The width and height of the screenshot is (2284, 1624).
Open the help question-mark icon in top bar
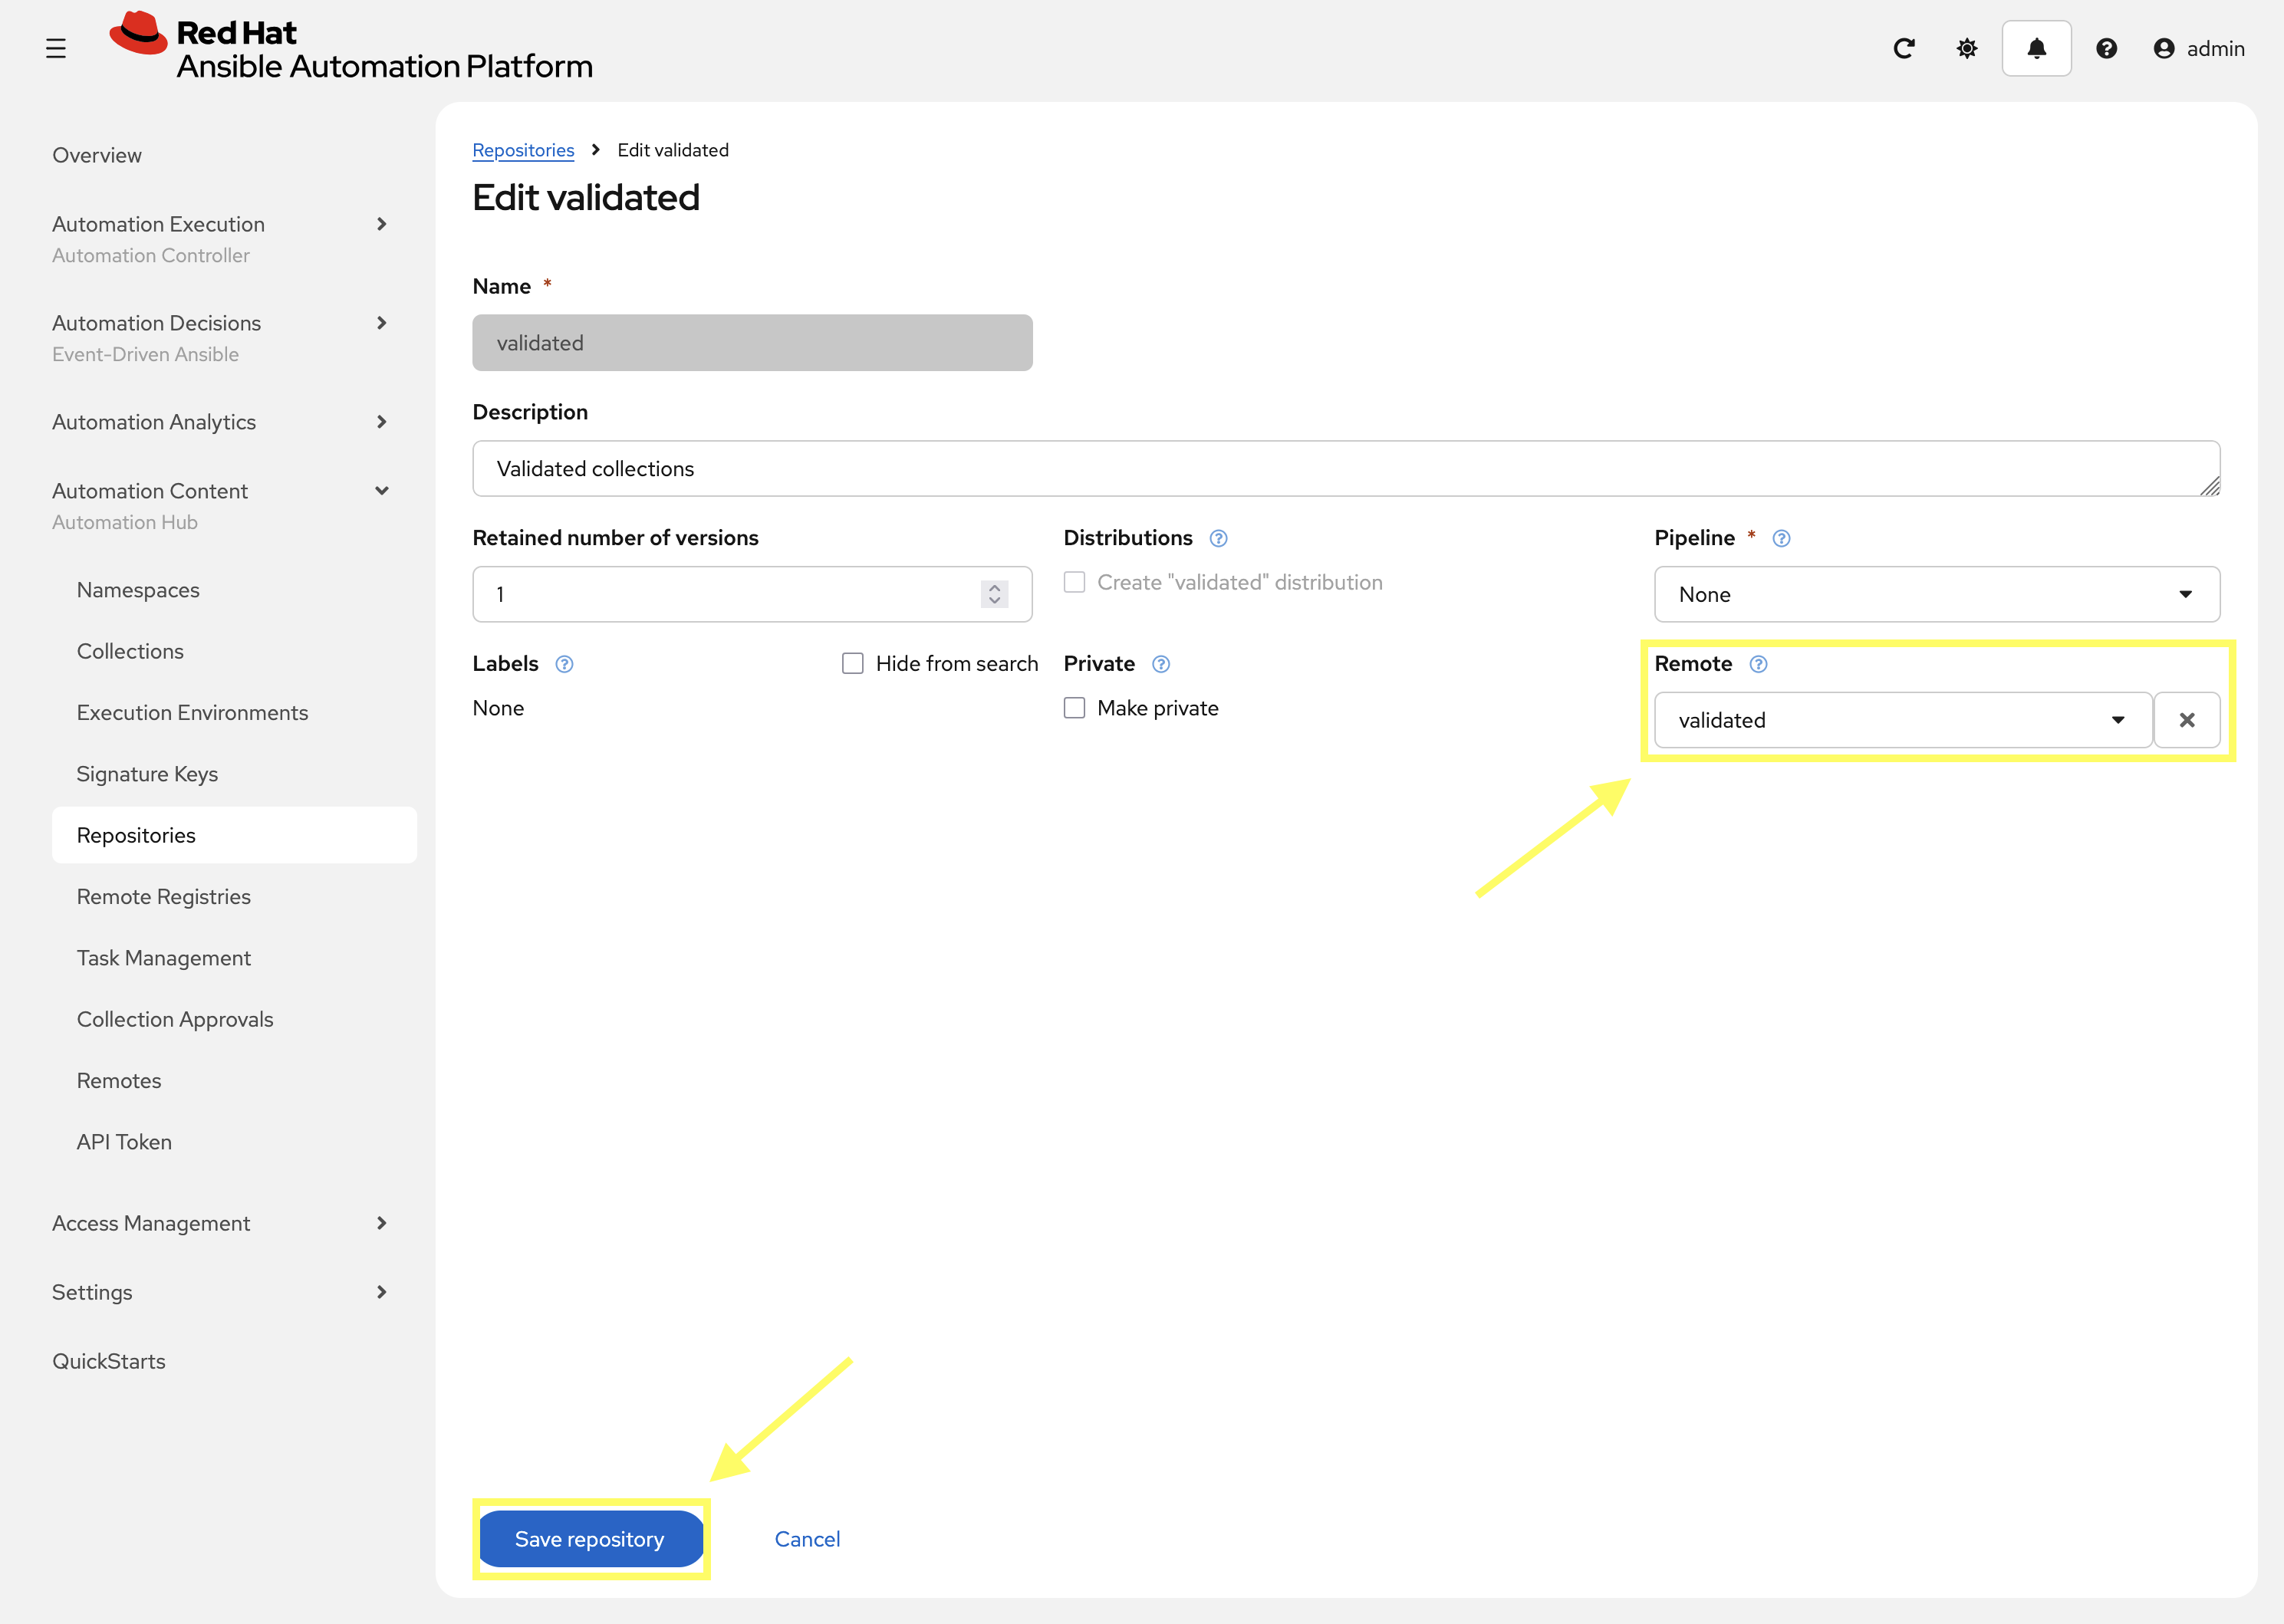(2107, 48)
